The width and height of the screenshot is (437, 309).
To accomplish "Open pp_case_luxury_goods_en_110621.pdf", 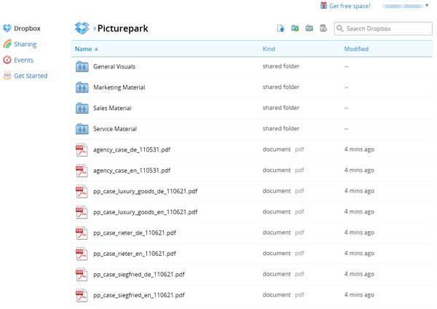I will [x=146, y=212].
